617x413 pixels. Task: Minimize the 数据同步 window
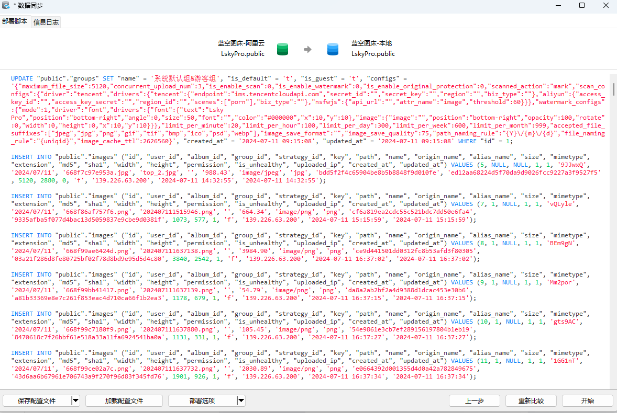pyautogui.click(x=558, y=6)
